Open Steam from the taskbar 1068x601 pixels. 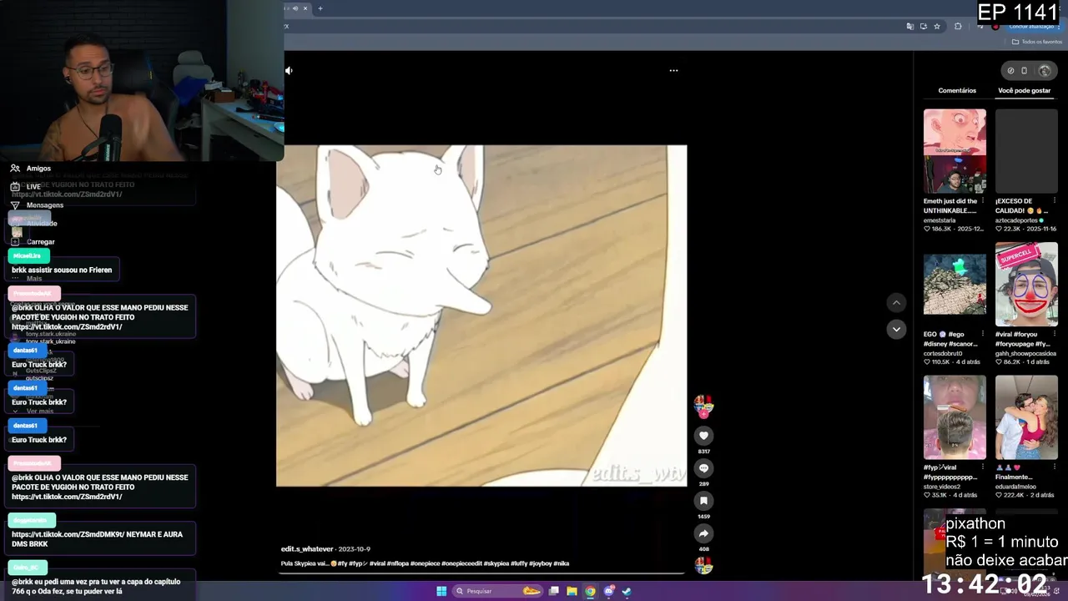click(627, 591)
